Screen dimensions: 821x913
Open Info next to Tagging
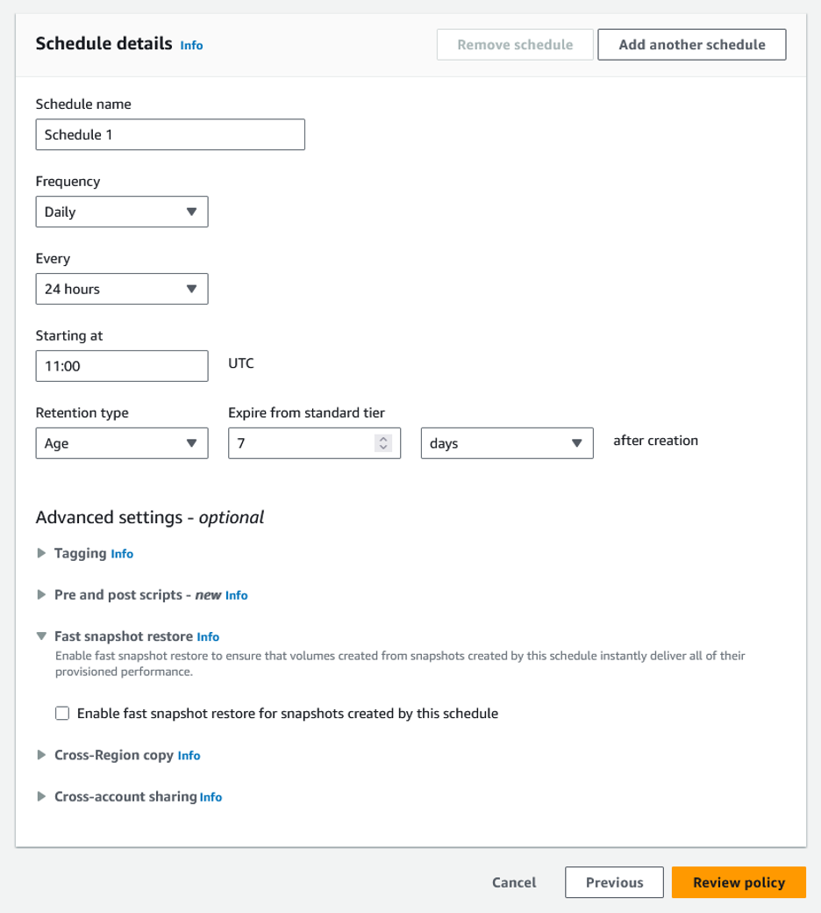(x=121, y=554)
